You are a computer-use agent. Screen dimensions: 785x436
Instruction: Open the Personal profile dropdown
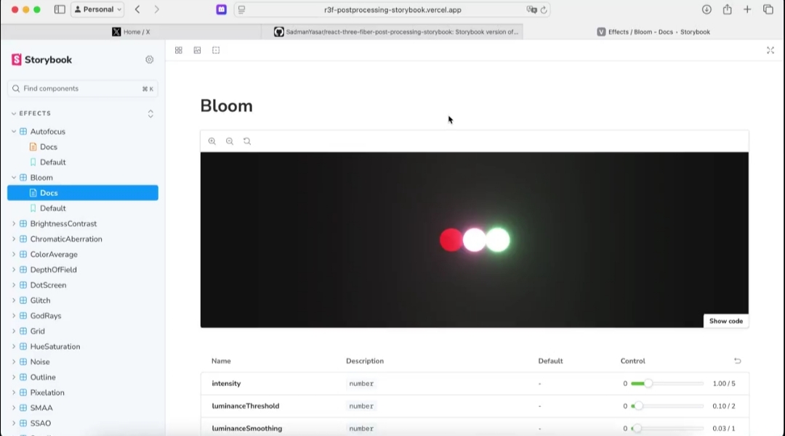point(98,9)
